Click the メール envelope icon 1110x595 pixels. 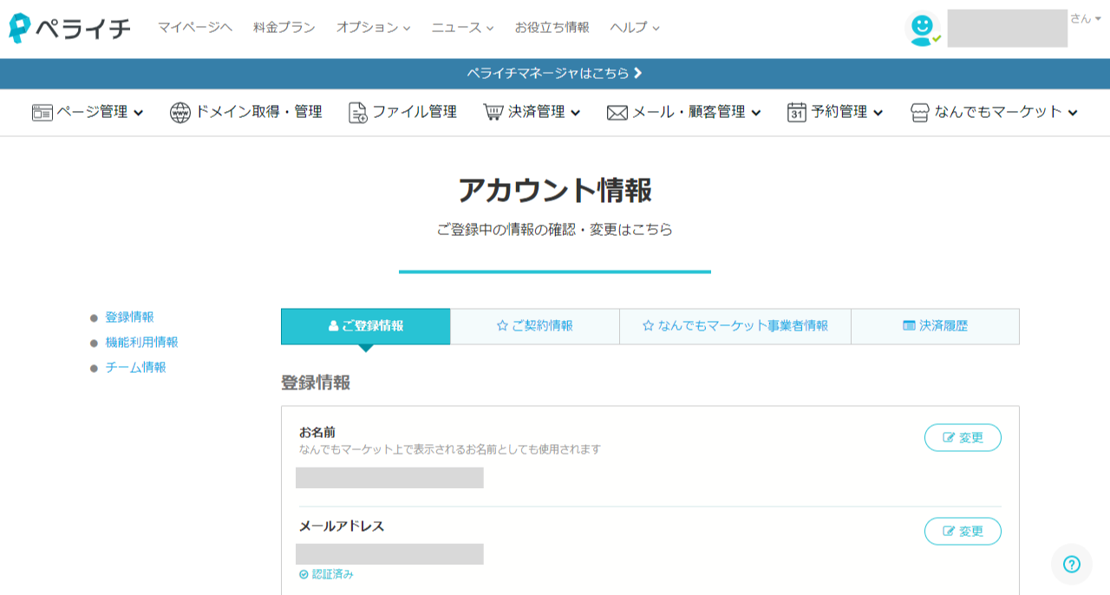point(617,113)
